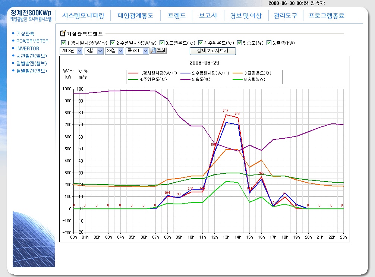
Task: Toggle the 3.표면온도 checkbox
Action: [x=162, y=43]
